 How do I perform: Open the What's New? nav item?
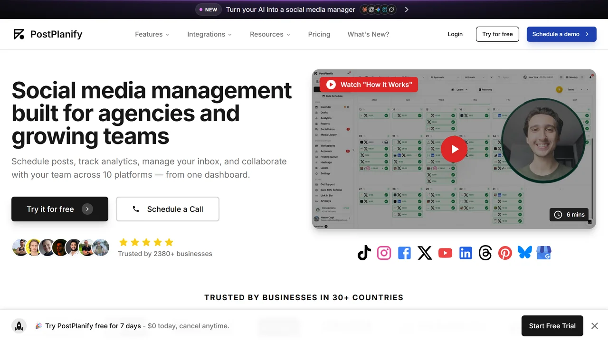tap(369, 34)
